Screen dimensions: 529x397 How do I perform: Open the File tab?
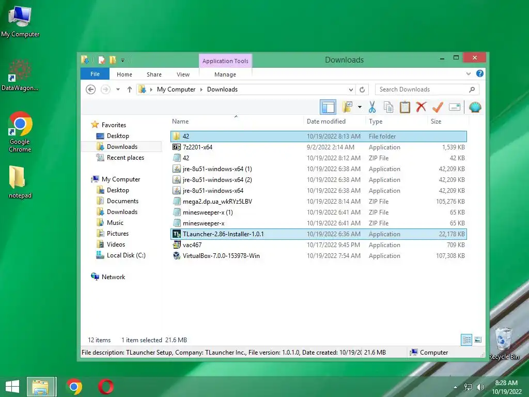click(x=95, y=74)
